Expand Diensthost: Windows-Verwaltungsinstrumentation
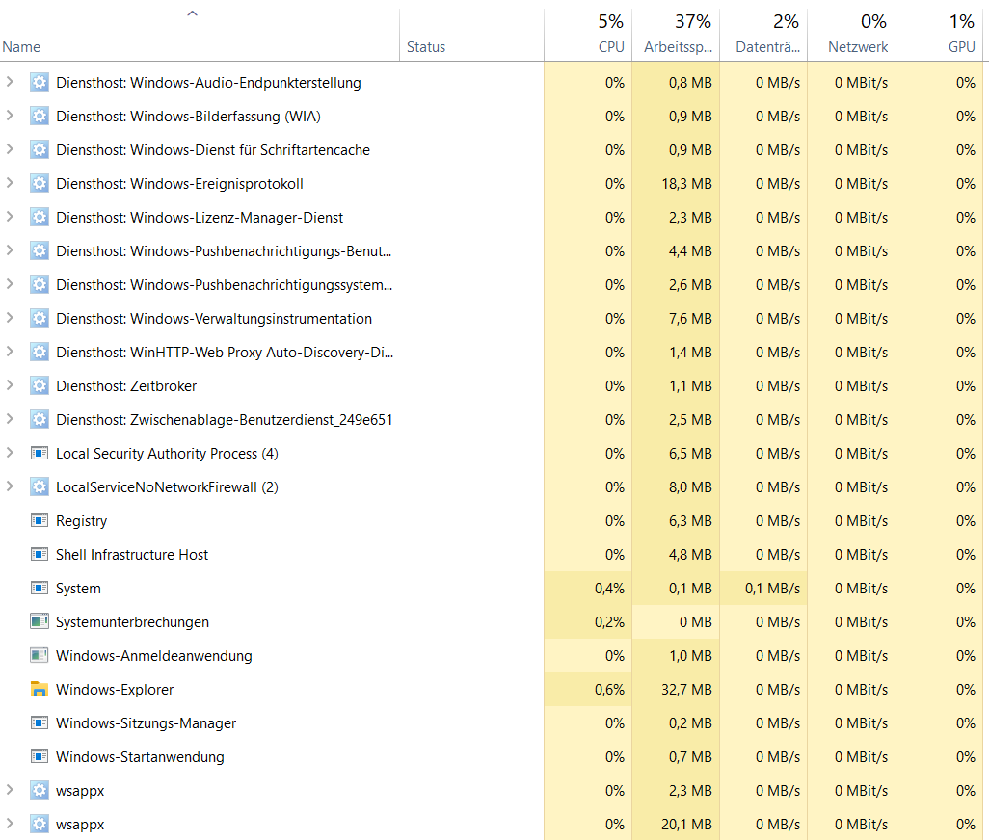Screen dimensions: 989x840 [x=10, y=318]
